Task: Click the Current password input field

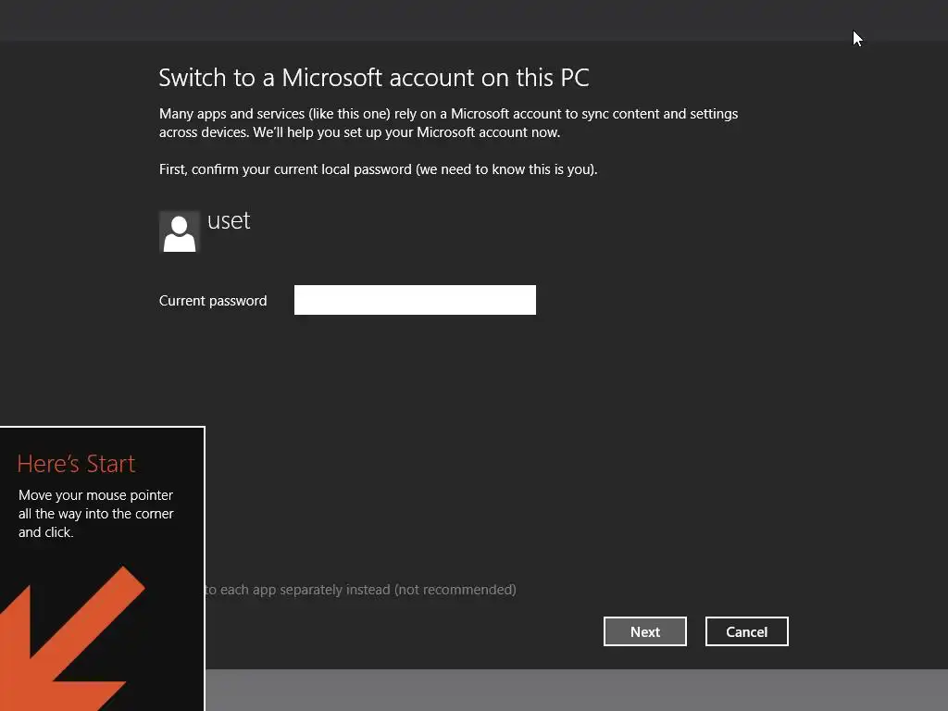Action: [x=415, y=300]
